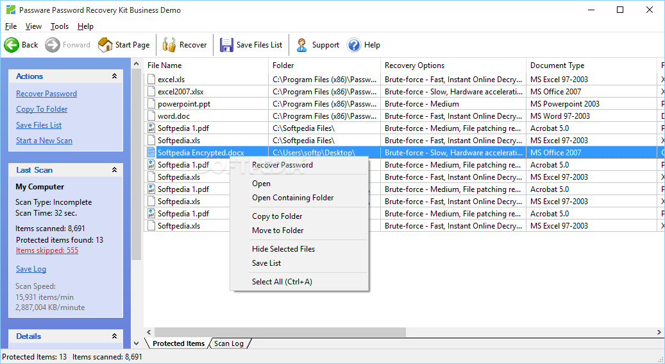The image size is (665, 364).
Task: Click Protected Items: 13 in status bar
Action: point(35,357)
